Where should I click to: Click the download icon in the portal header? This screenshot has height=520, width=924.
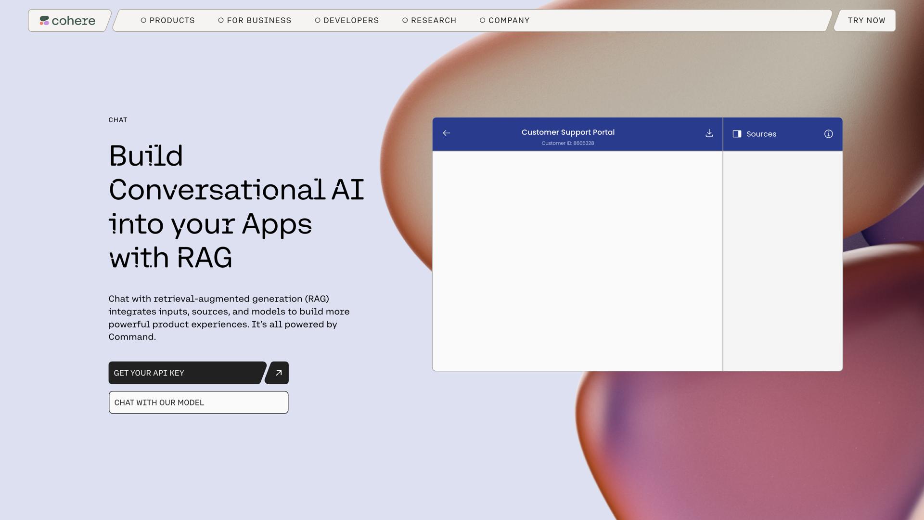[x=709, y=133]
